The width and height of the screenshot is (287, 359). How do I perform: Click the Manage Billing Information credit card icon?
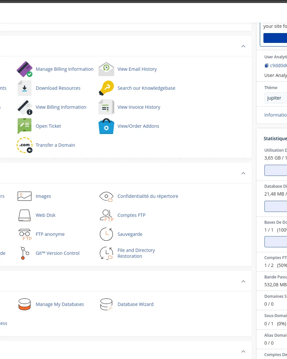25,69
